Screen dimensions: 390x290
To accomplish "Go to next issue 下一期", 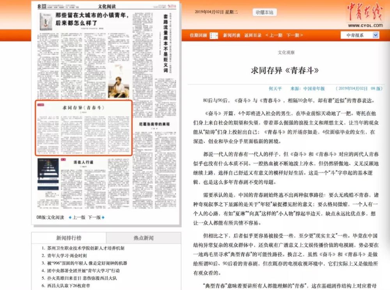I will tap(294, 35).
